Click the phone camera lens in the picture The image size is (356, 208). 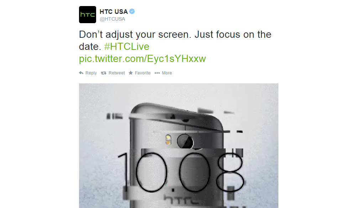[x=185, y=142]
